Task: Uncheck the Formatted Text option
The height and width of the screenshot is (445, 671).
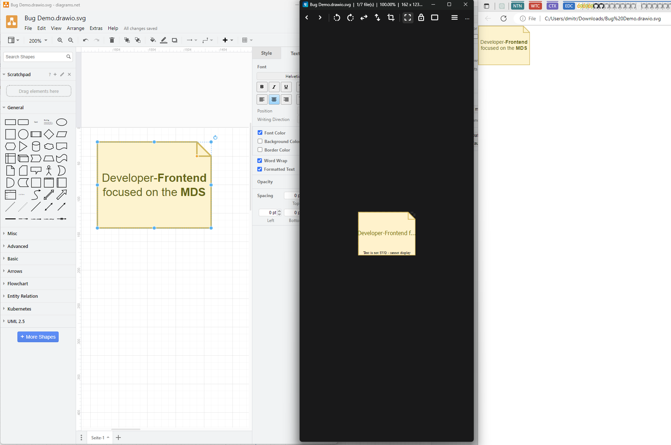Action: click(x=260, y=169)
